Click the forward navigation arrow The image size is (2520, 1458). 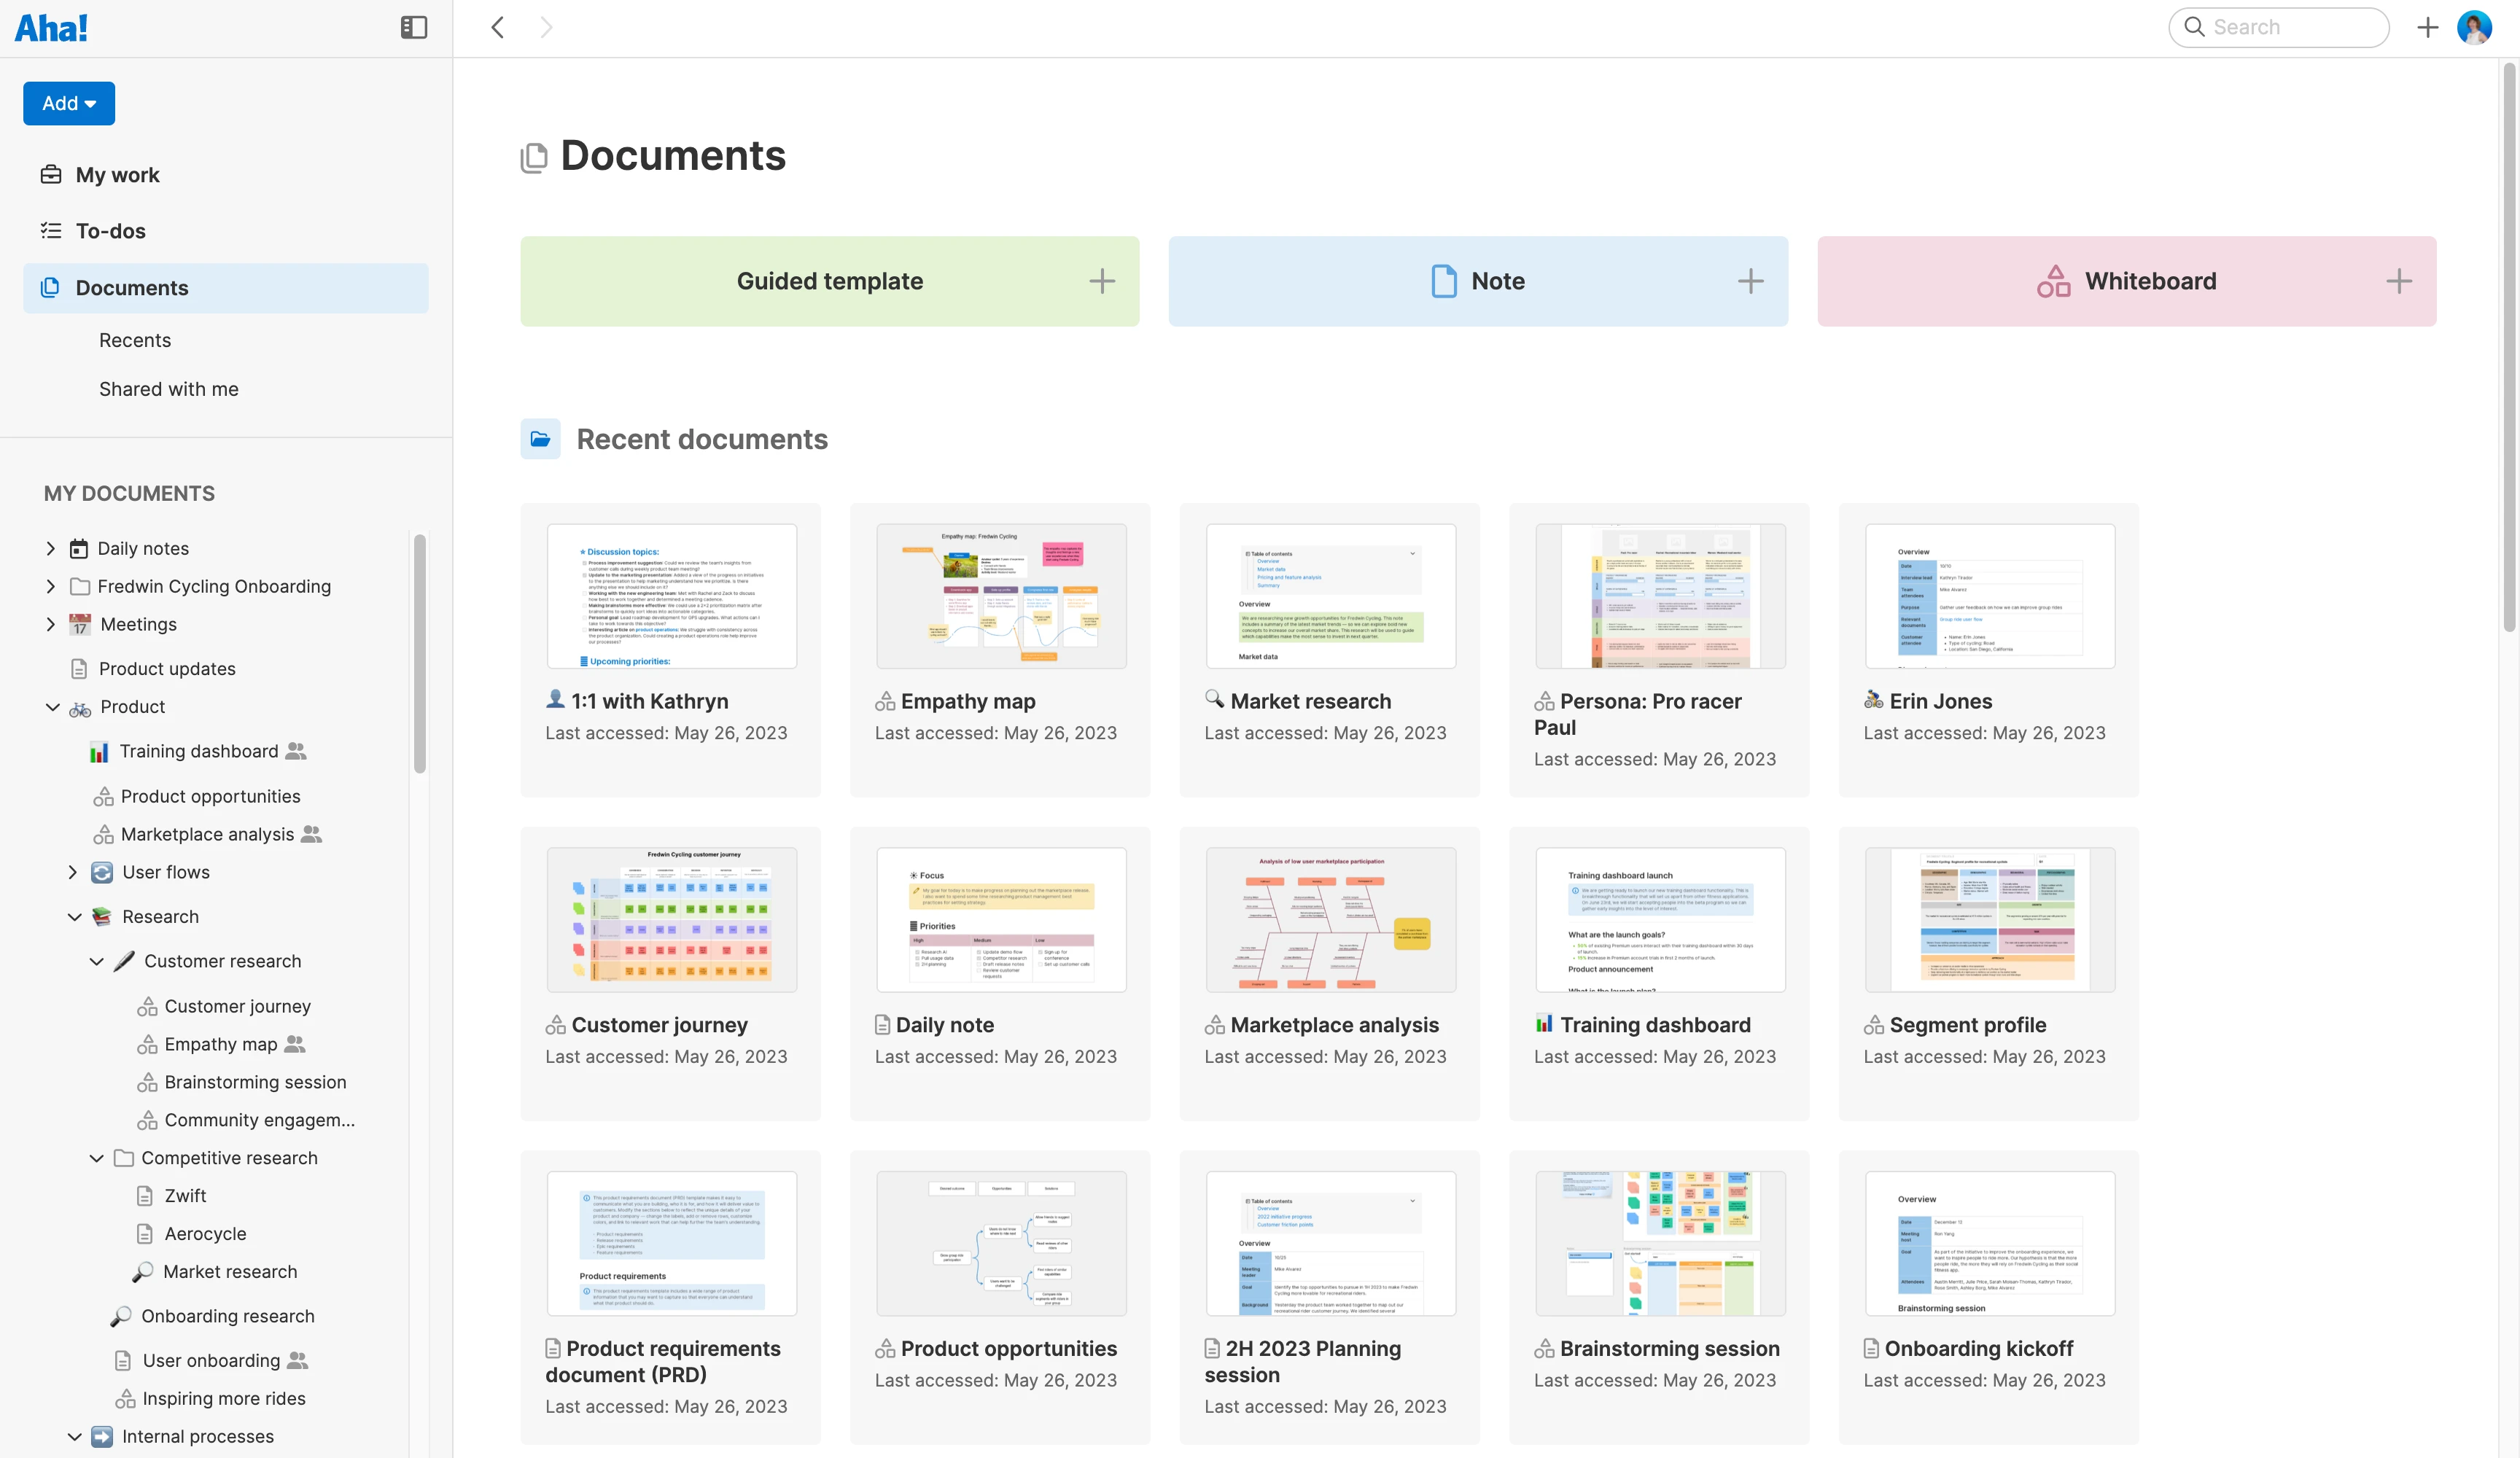pos(545,27)
